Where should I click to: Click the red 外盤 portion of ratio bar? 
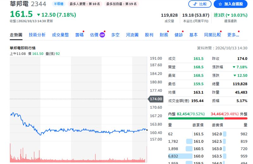[236, 118]
